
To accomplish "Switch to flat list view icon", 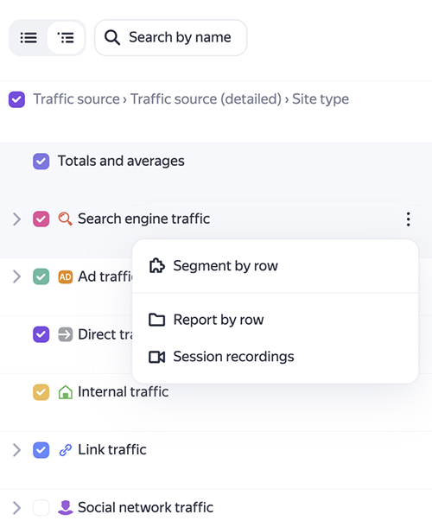I will [x=29, y=38].
